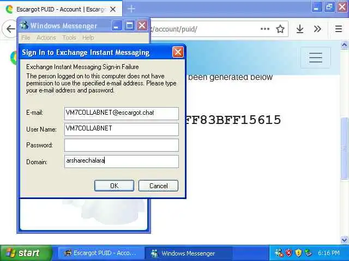Click network connection tray icon

tap(308, 253)
